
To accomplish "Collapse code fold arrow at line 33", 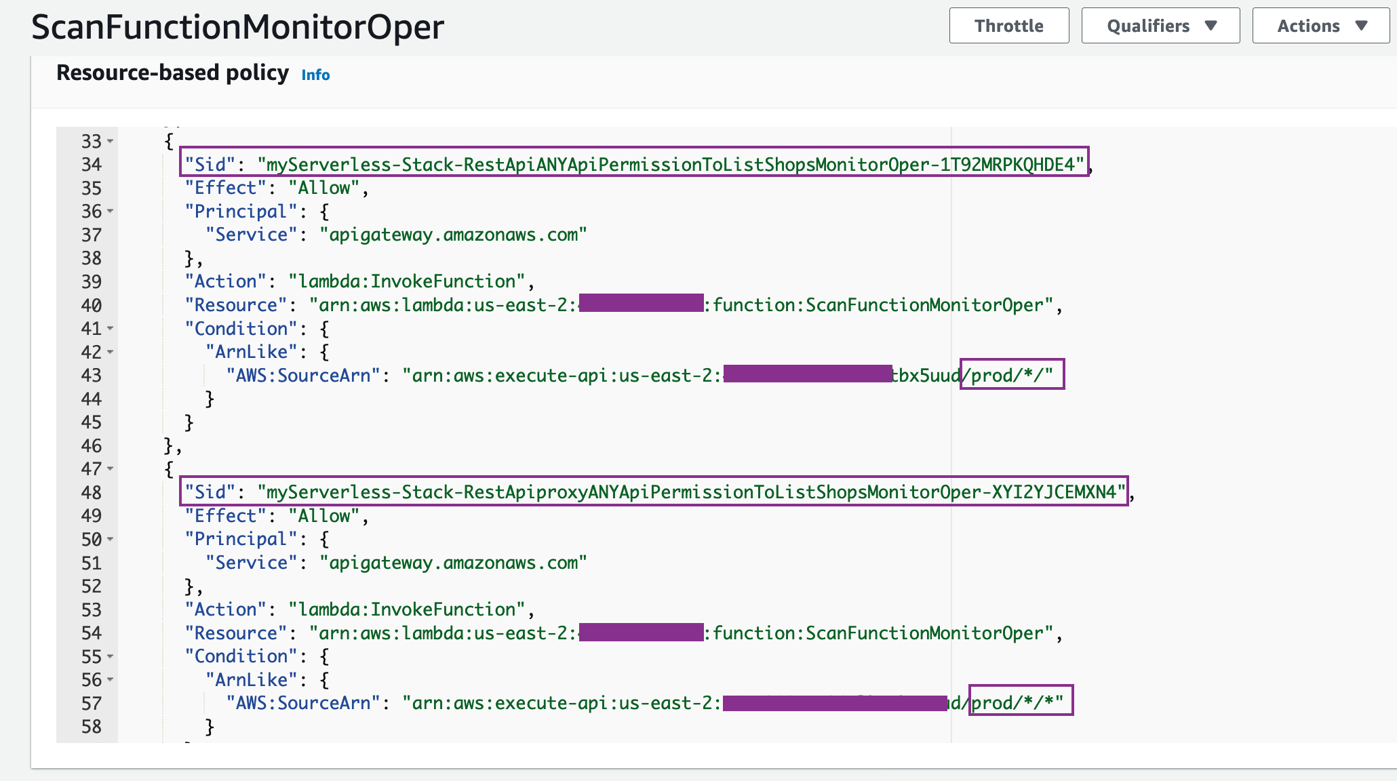I will 110,142.
